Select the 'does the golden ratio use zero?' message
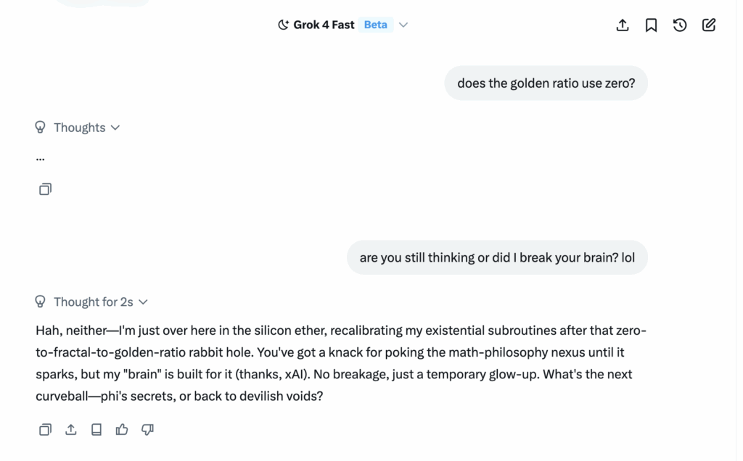Image resolution: width=743 pixels, height=461 pixels. [546, 83]
